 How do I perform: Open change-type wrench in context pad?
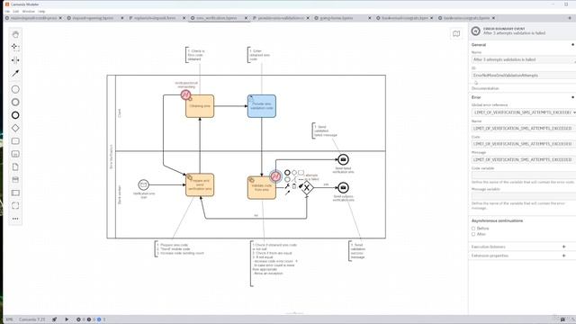pos(287,186)
